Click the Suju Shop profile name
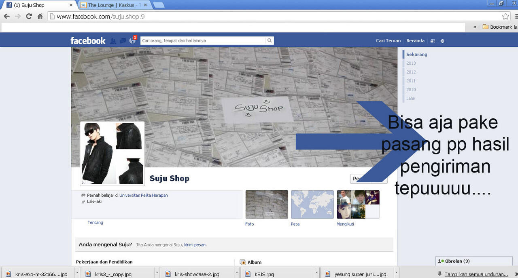This screenshot has height=278, width=518. pos(170,179)
